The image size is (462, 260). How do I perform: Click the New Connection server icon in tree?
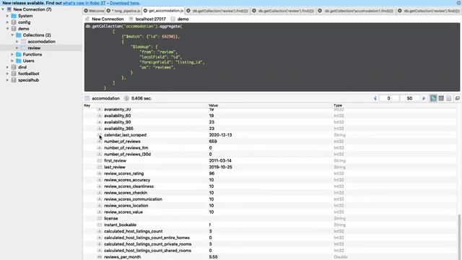[x=9, y=9]
